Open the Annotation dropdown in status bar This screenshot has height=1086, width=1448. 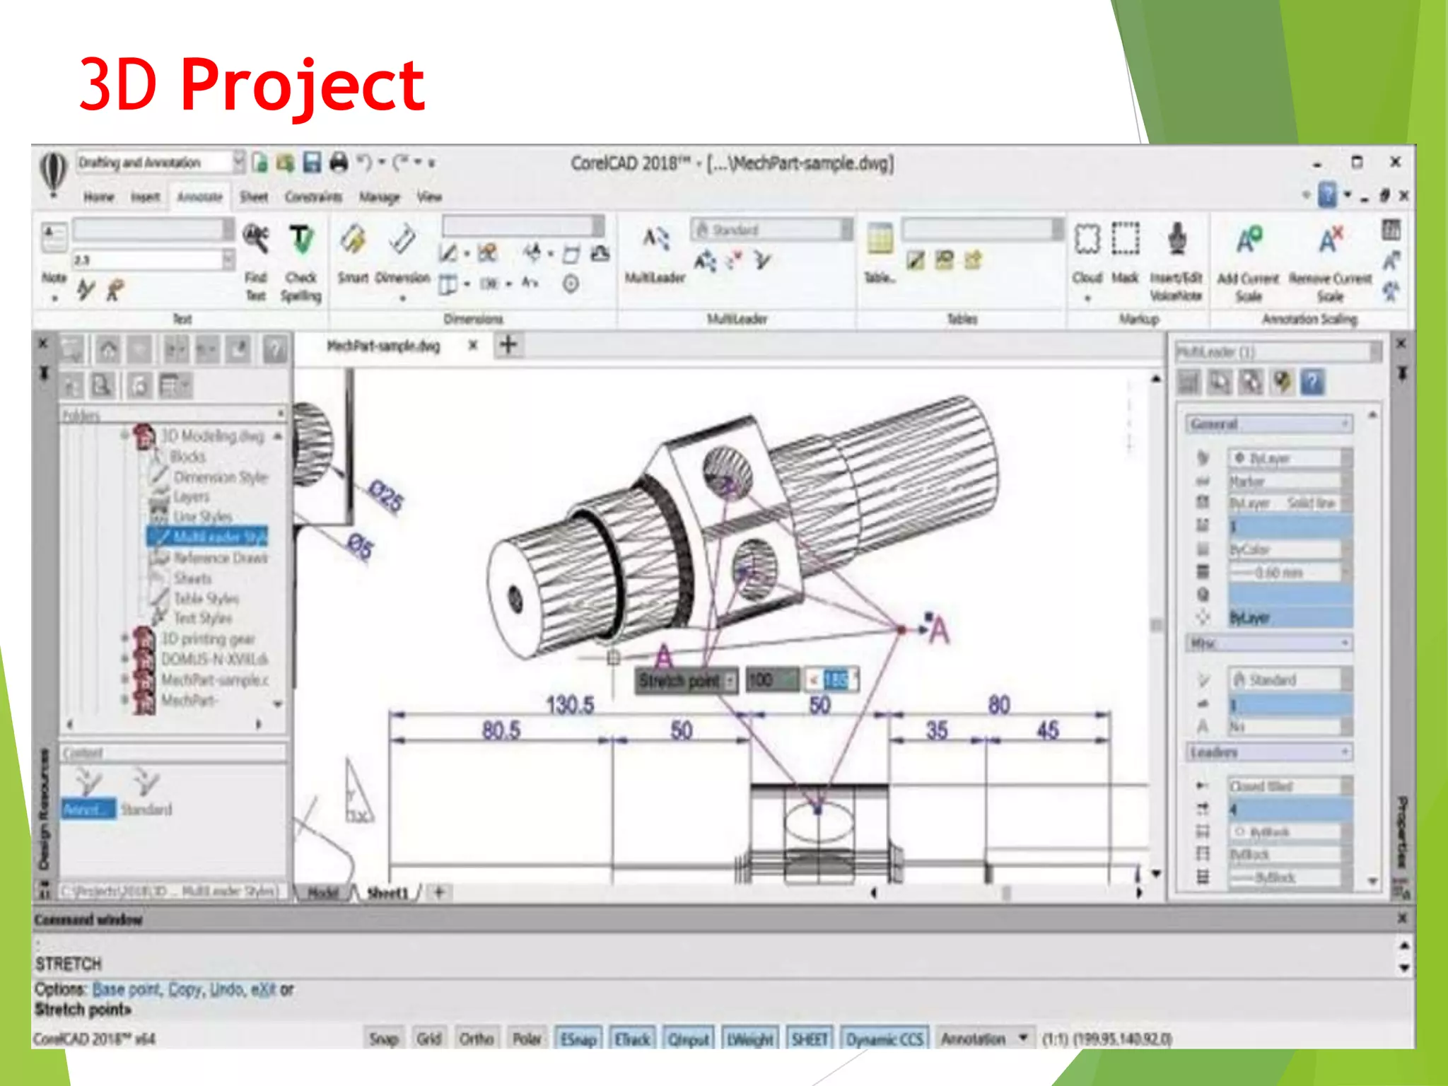[x=1023, y=1039]
